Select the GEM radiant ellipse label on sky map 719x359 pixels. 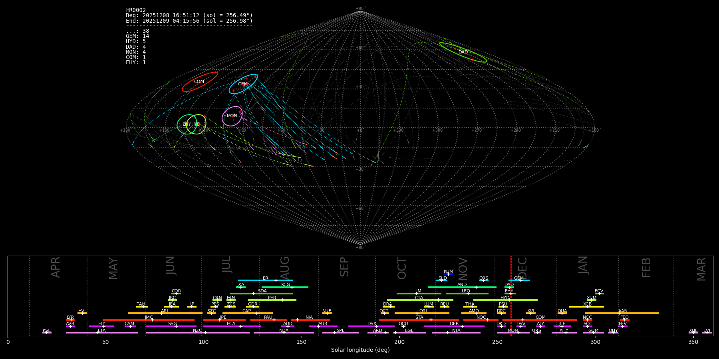pyautogui.click(x=243, y=84)
